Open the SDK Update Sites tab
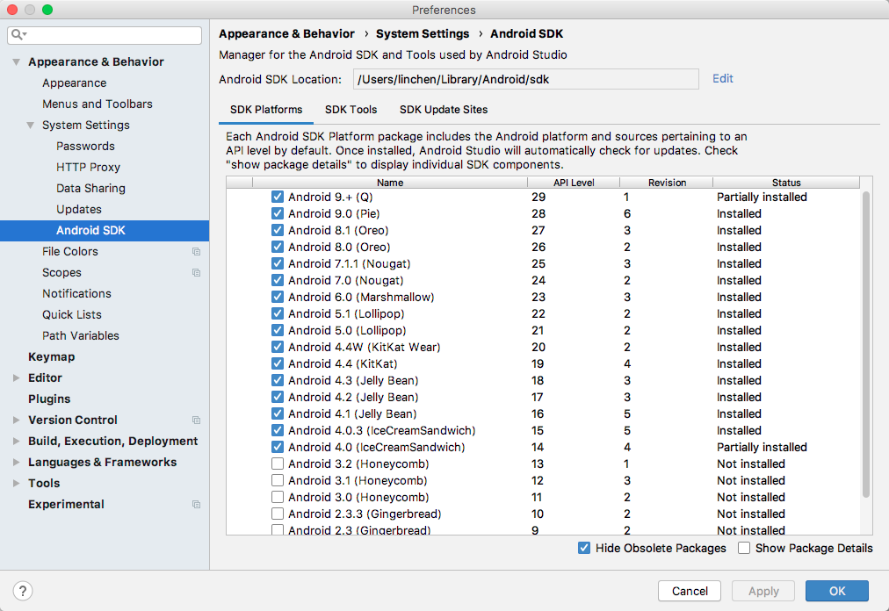This screenshot has height=611, width=889. pos(444,110)
